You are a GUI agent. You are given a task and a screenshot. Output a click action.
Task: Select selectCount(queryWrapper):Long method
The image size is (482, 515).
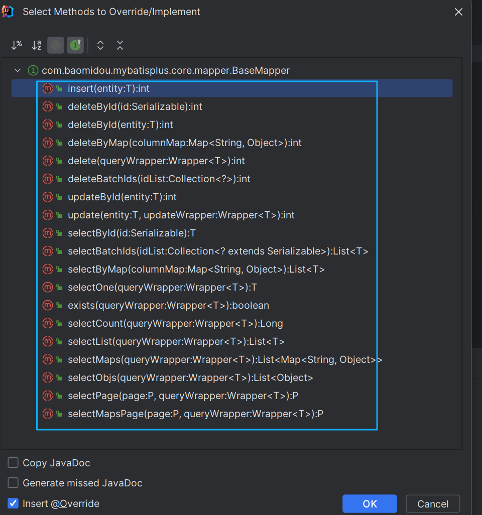231,323
